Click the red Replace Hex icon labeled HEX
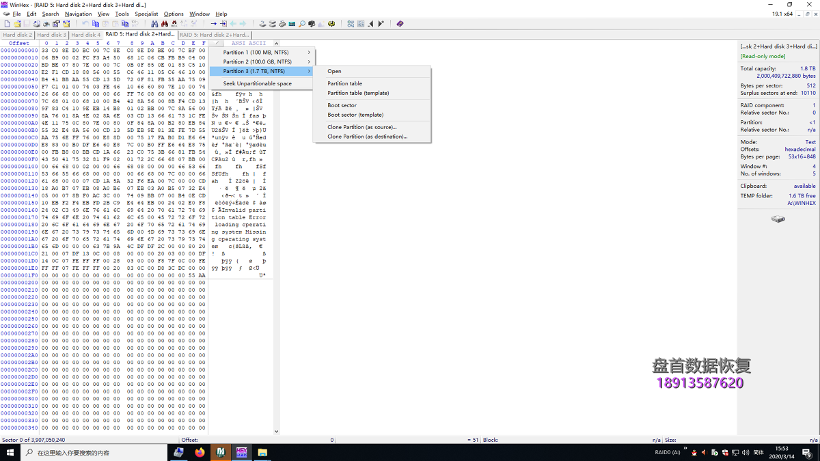Screen dimensions: 820x461 pos(174,23)
